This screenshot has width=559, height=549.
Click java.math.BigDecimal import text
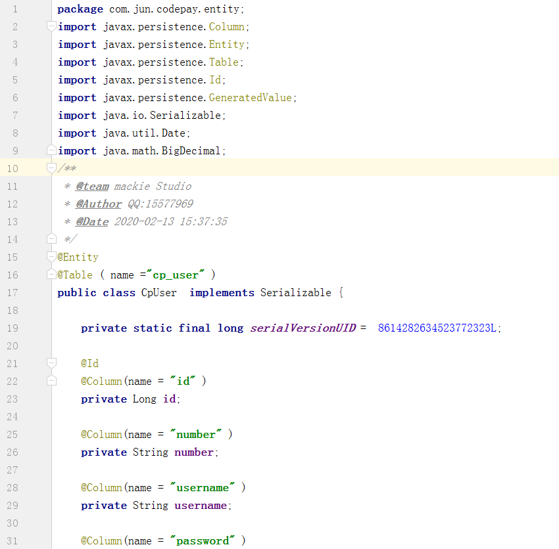point(162,151)
